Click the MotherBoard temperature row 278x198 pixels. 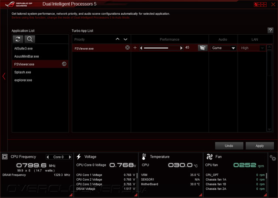170,184
